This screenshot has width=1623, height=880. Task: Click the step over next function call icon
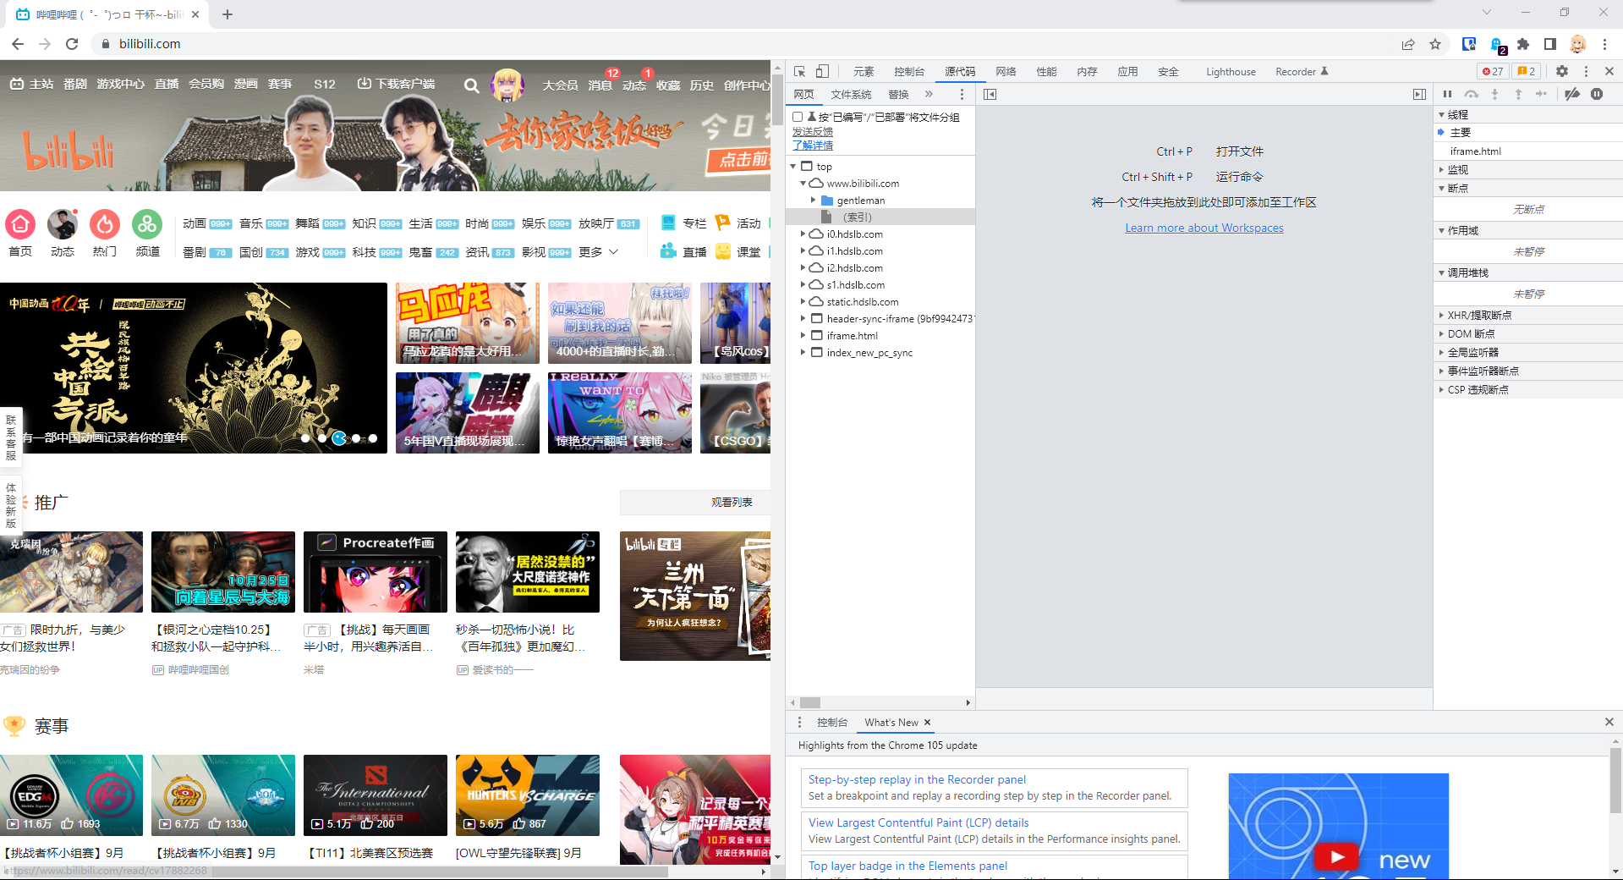click(x=1472, y=94)
